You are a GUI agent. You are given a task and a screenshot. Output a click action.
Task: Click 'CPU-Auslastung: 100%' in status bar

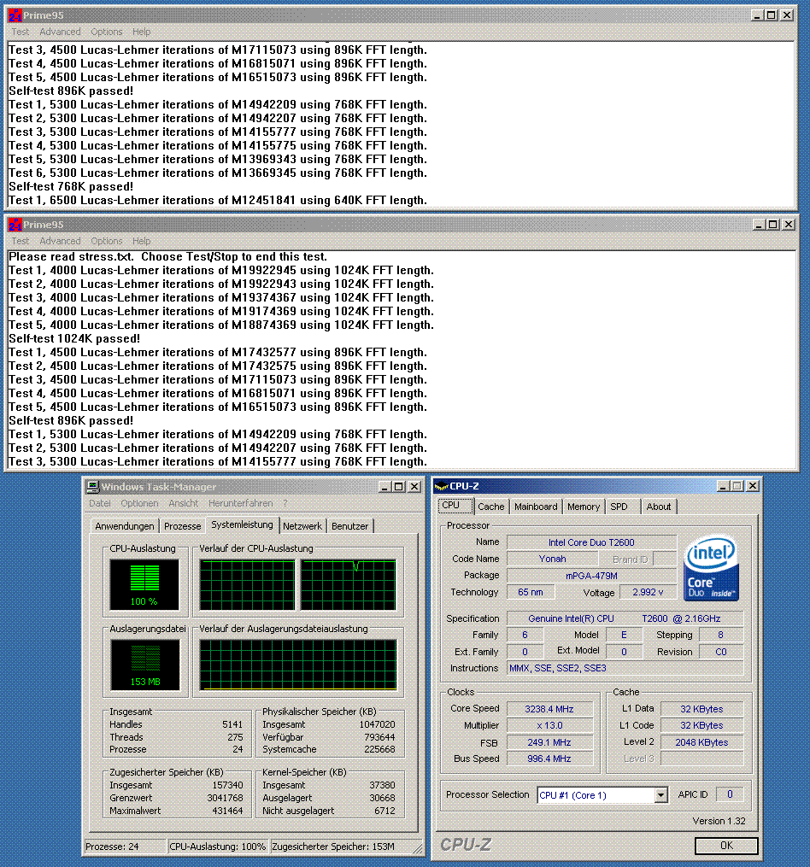pos(217,846)
